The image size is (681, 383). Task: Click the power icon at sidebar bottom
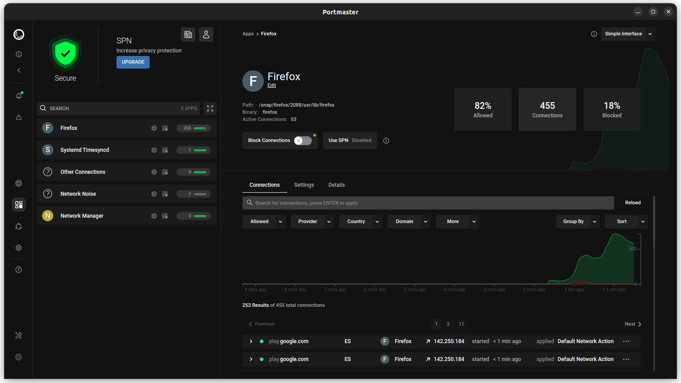19,357
